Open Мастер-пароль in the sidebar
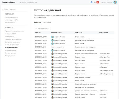The height and width of the screenshot is (99, 119). (x=10, y=23)
